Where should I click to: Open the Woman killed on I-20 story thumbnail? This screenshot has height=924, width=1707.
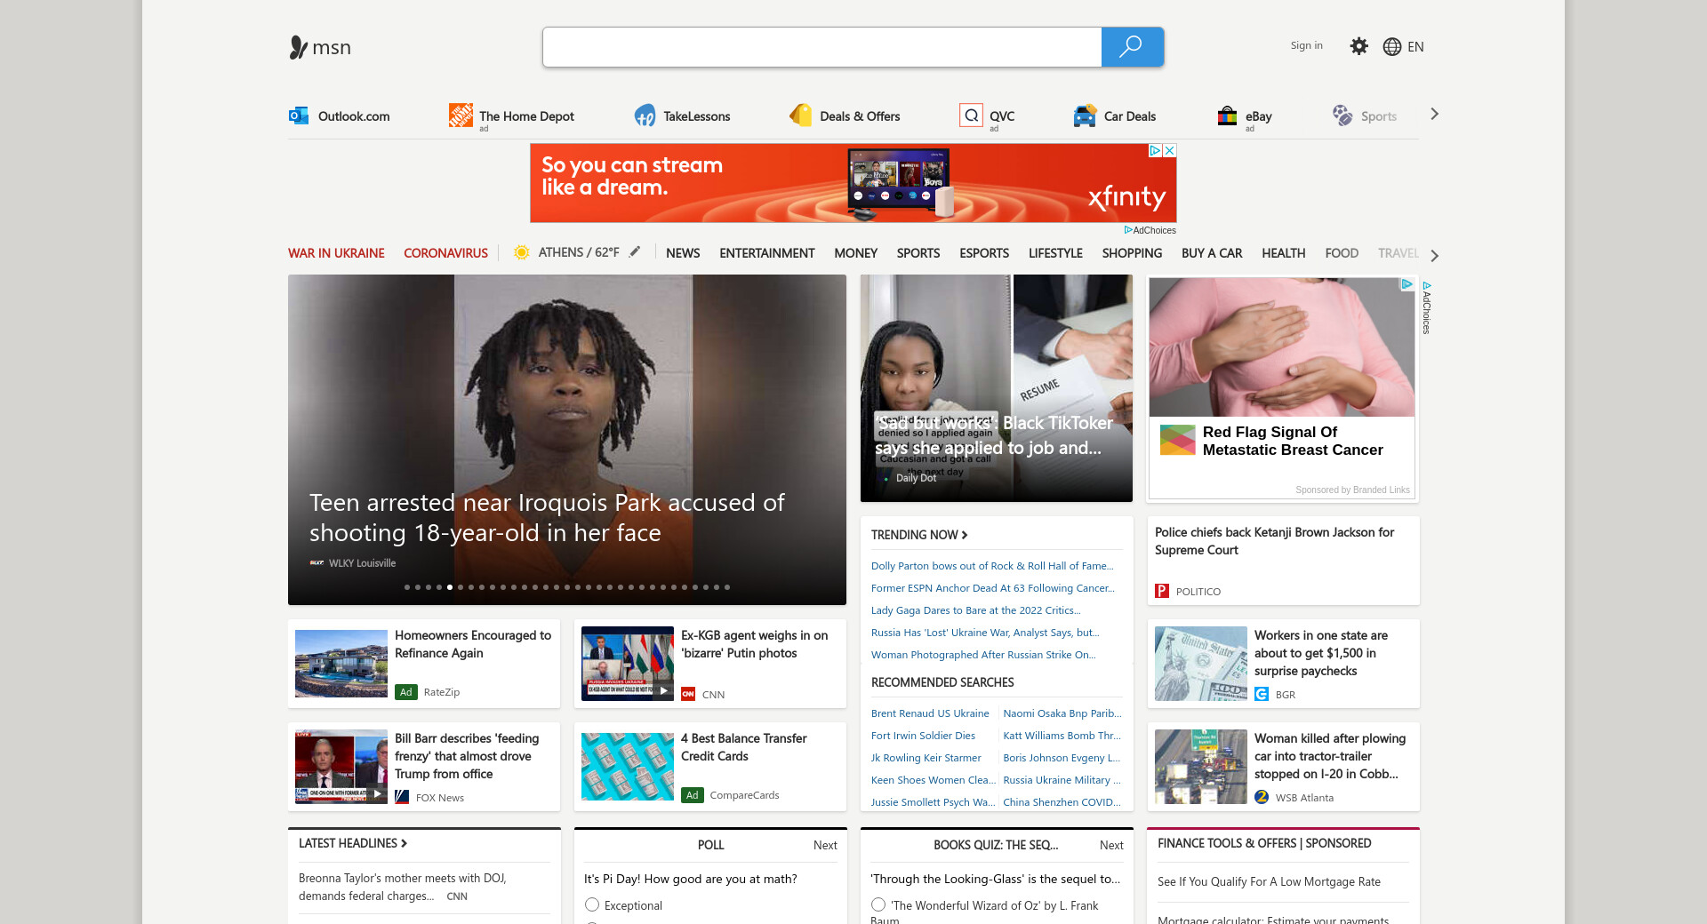point(1201,767)
